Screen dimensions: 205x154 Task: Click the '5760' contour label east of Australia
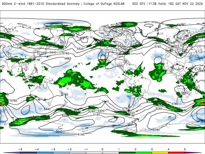65,94
